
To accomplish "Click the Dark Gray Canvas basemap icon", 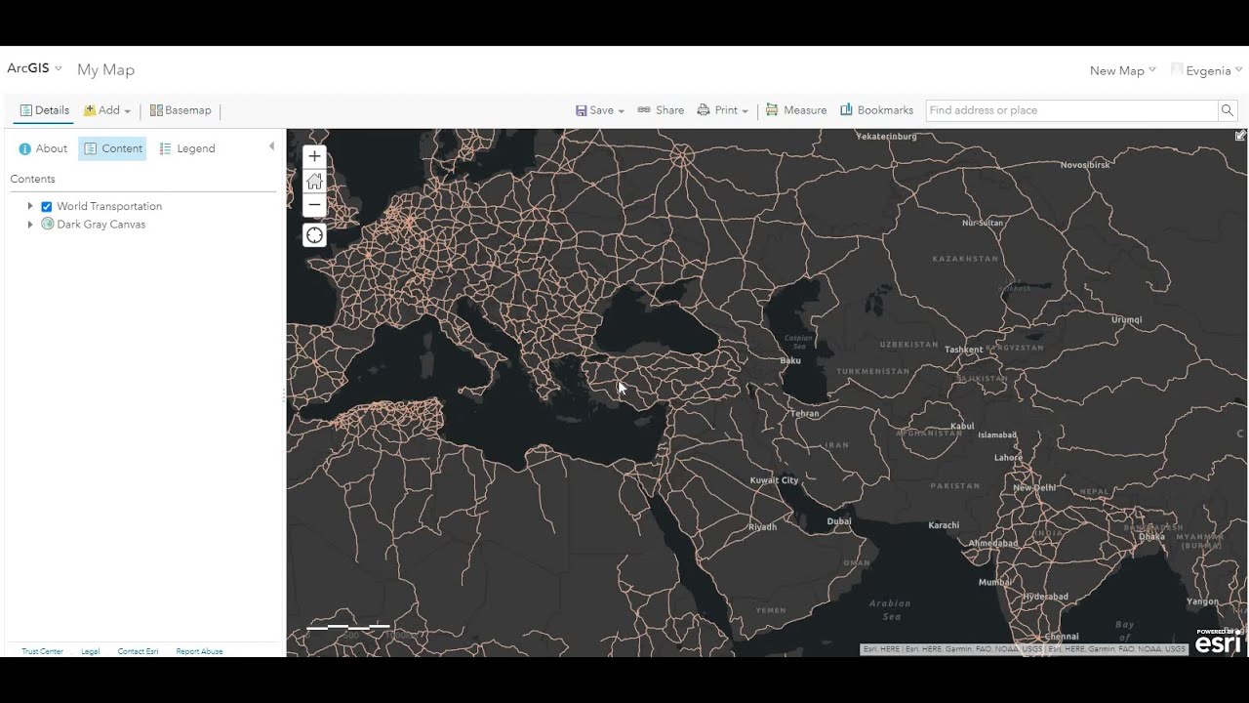I will click(x=47, y=225).
